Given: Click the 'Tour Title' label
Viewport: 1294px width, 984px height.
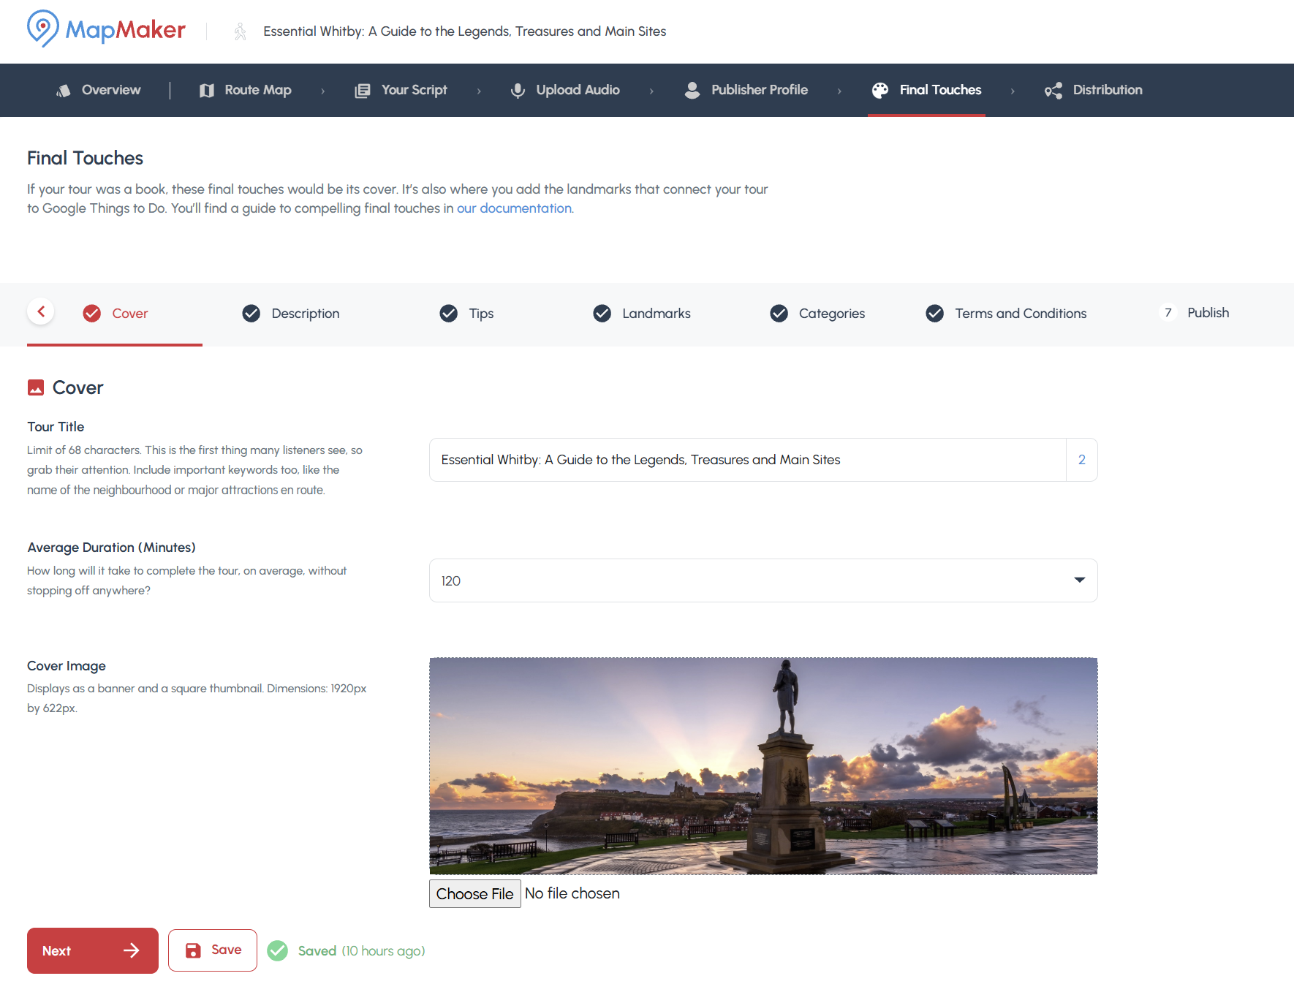Looking at the screenshot, I should (56, 427).
